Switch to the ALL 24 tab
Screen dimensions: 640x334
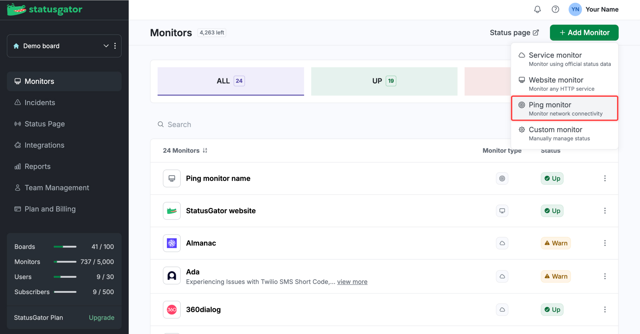231,81
